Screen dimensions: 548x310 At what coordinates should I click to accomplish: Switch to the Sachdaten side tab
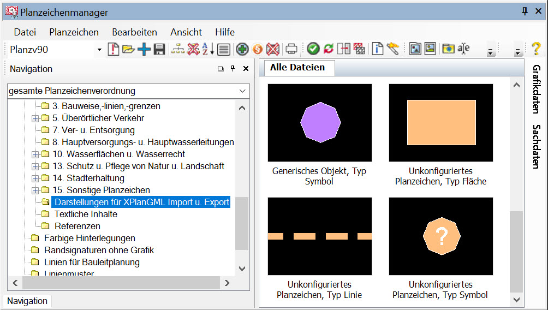536,147
